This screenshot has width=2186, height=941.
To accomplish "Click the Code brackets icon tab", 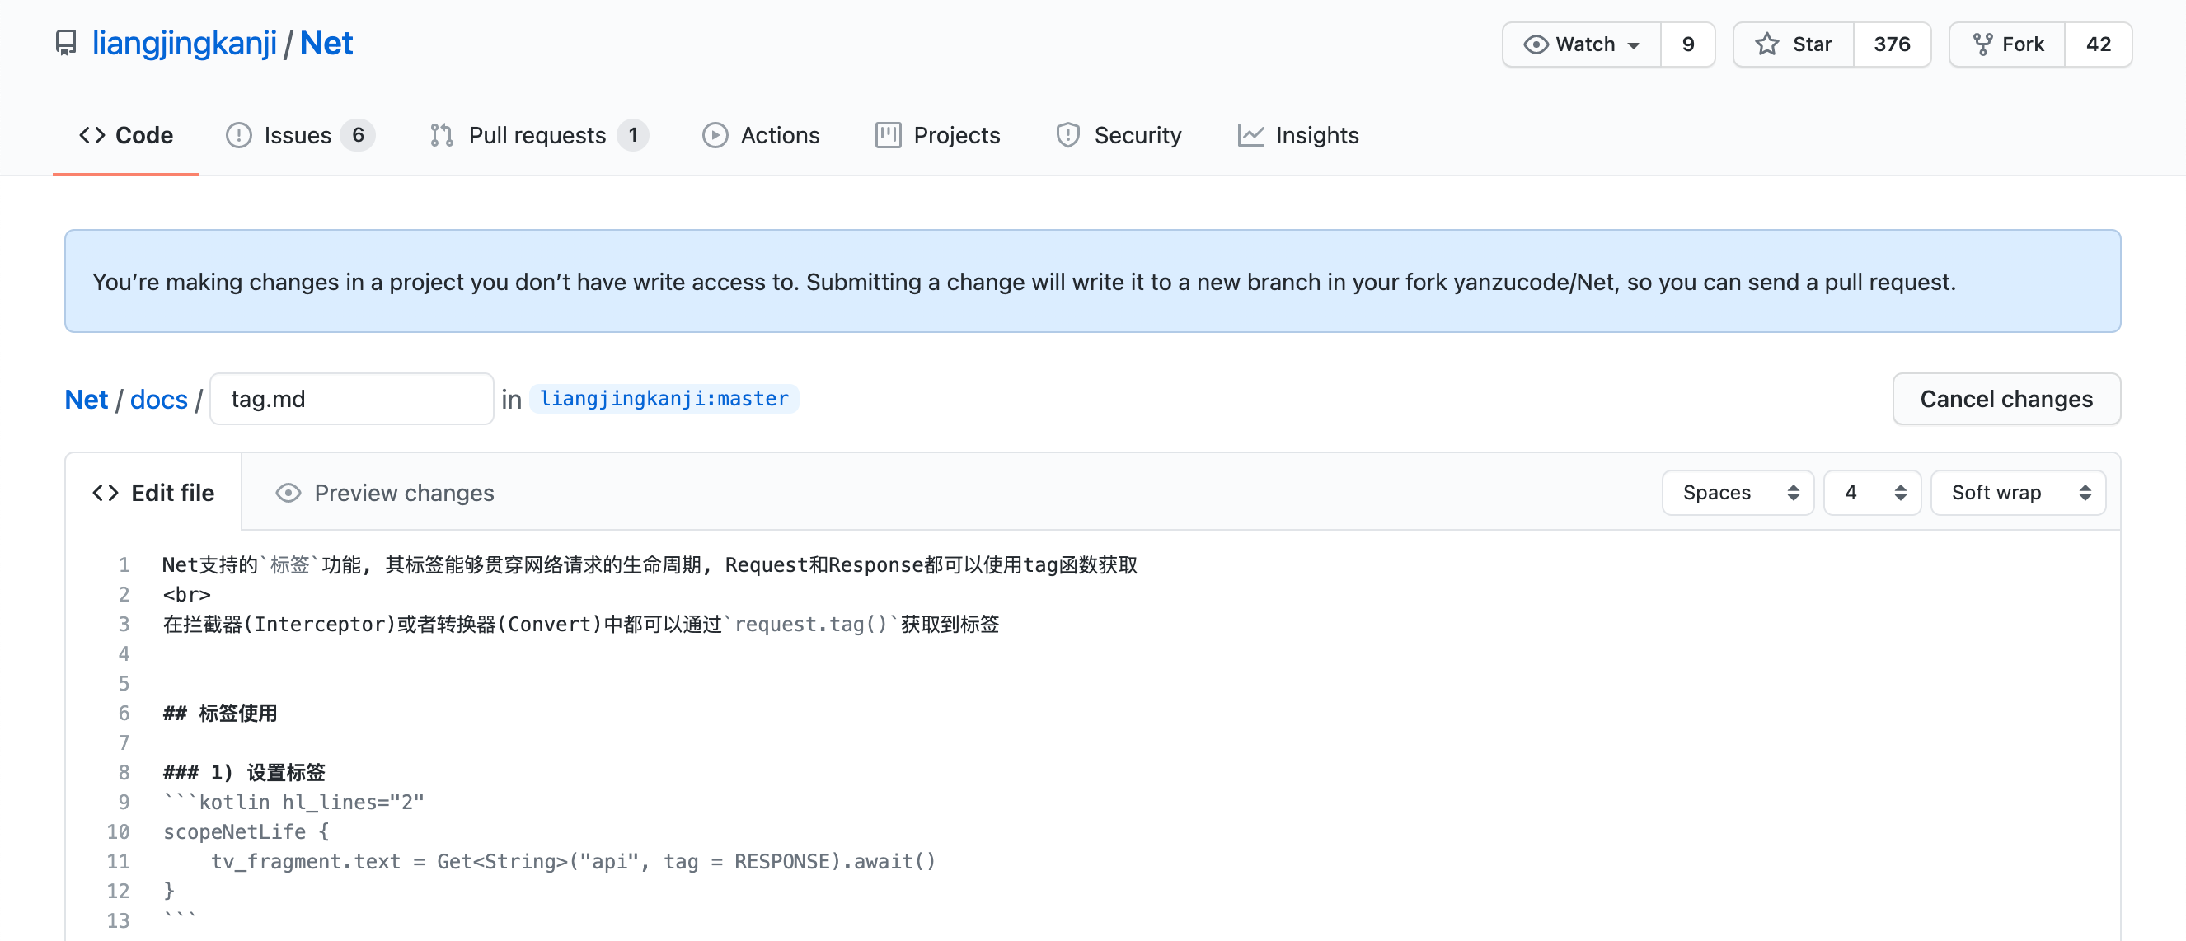I will (x=92, y=135).
